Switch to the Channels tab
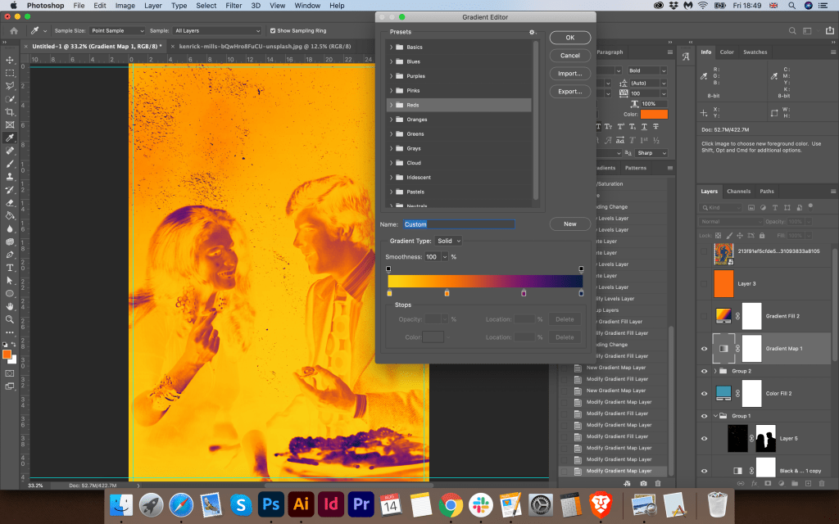Image resolution: width=839 pixels, height=524 pixels. pyautogui.click(x=738, y=192)
